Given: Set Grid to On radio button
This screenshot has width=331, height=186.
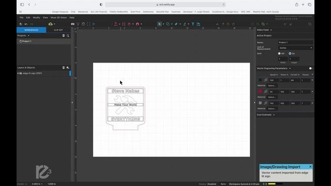Looking at the screenshot, I should pos(290,54).
